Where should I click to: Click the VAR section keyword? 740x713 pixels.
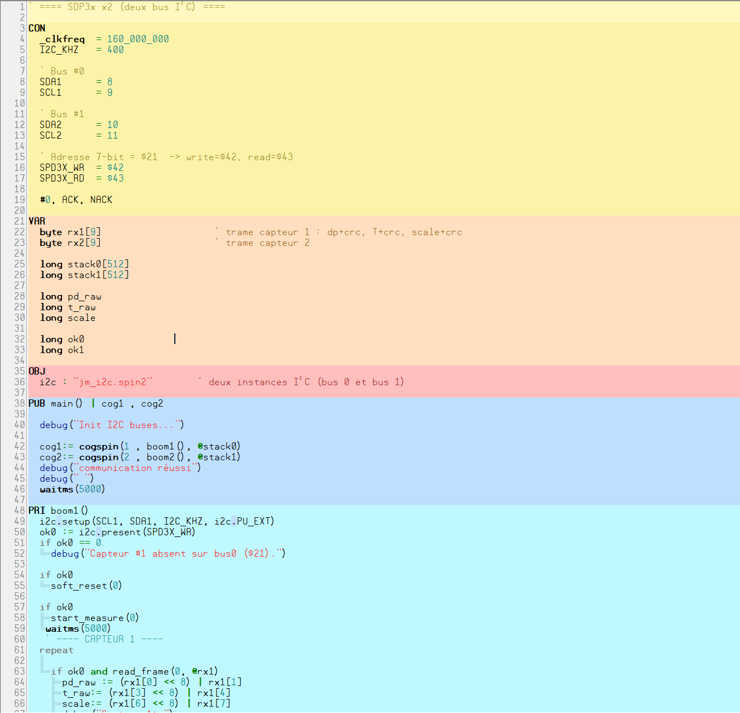[37, 221]
